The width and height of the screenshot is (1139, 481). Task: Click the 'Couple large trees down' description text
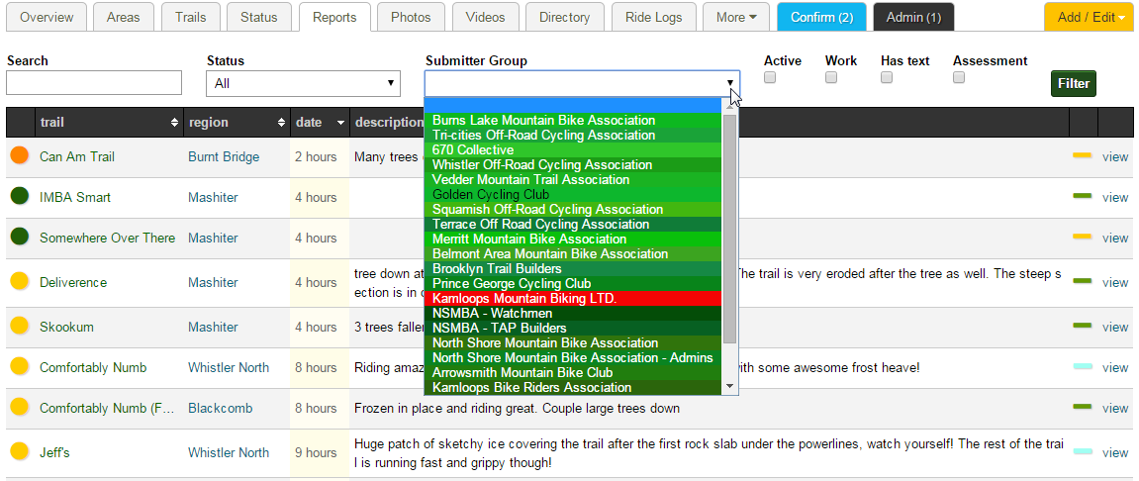click(x=611, y=409)
